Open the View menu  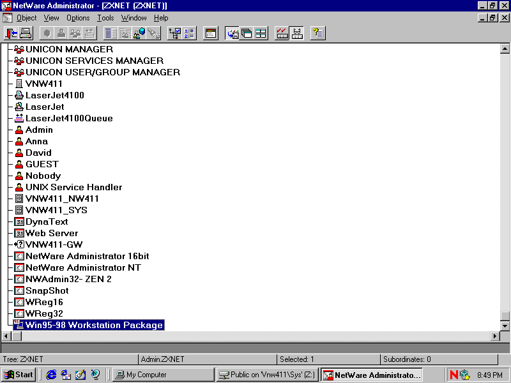[52, 18]
